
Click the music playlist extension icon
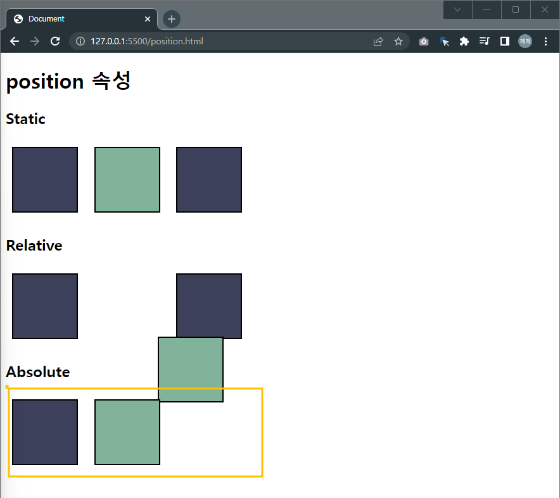coord(484,41)
